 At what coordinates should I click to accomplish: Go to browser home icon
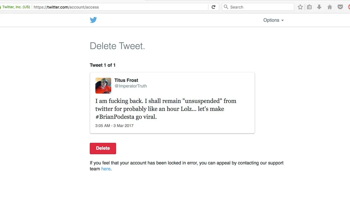[x=330, y=7]
